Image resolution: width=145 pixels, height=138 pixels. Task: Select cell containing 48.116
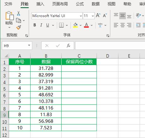coord(46,108)
